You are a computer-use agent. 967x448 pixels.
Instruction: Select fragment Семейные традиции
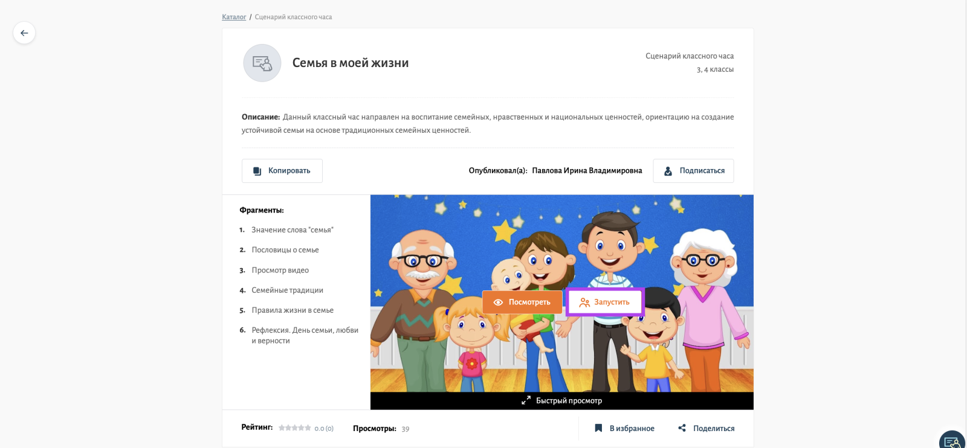point(288,290)
